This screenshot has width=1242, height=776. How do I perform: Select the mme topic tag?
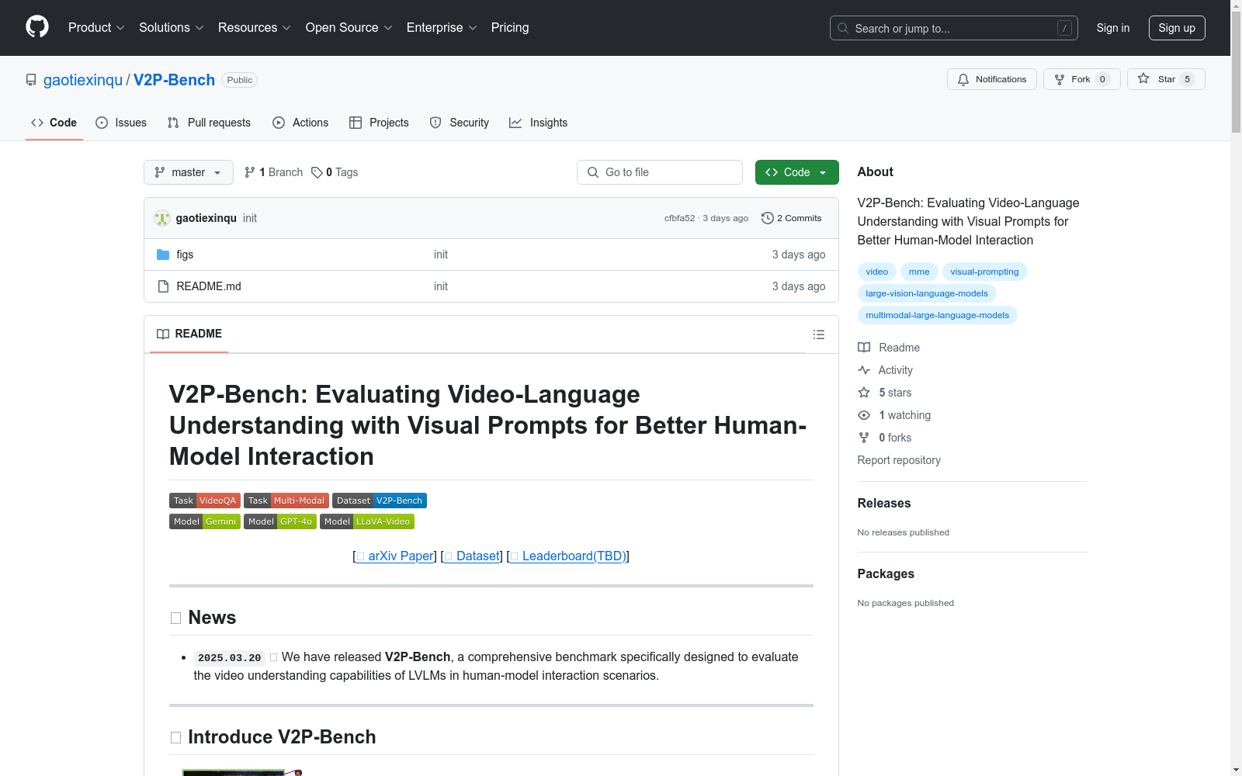(x=919, y=272)
